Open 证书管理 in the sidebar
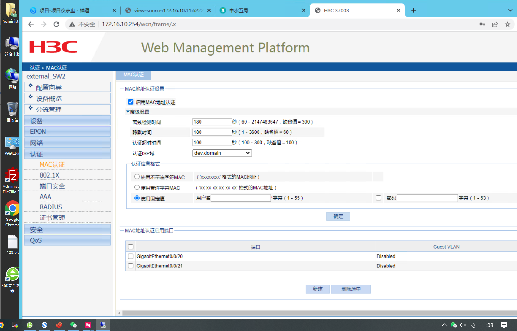This screenshot has height=331, width=517. [x=52, y=218]
